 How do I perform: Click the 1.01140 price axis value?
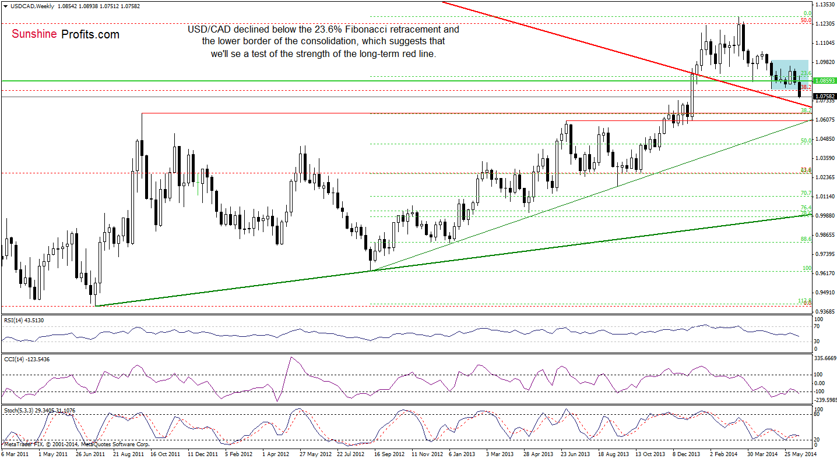(825, 197)
